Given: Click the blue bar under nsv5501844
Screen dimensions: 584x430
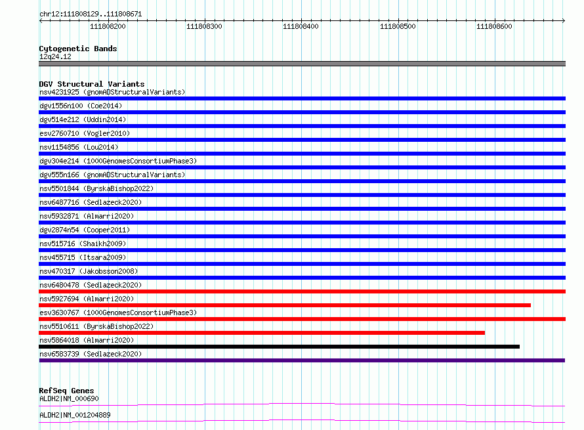Looking at the screenshot, I should tap(302, 195).
